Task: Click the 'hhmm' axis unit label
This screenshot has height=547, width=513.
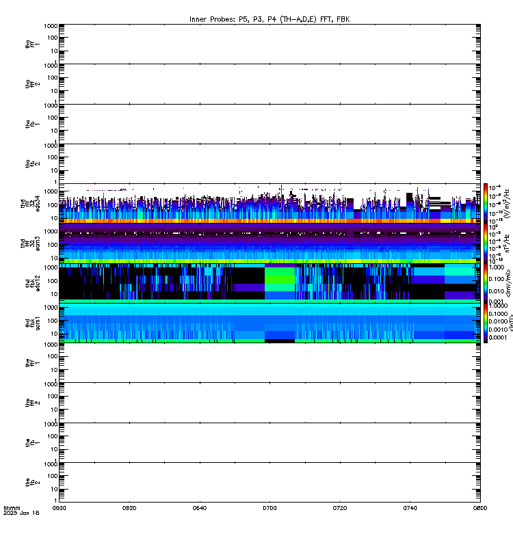Action: (12, 508)
